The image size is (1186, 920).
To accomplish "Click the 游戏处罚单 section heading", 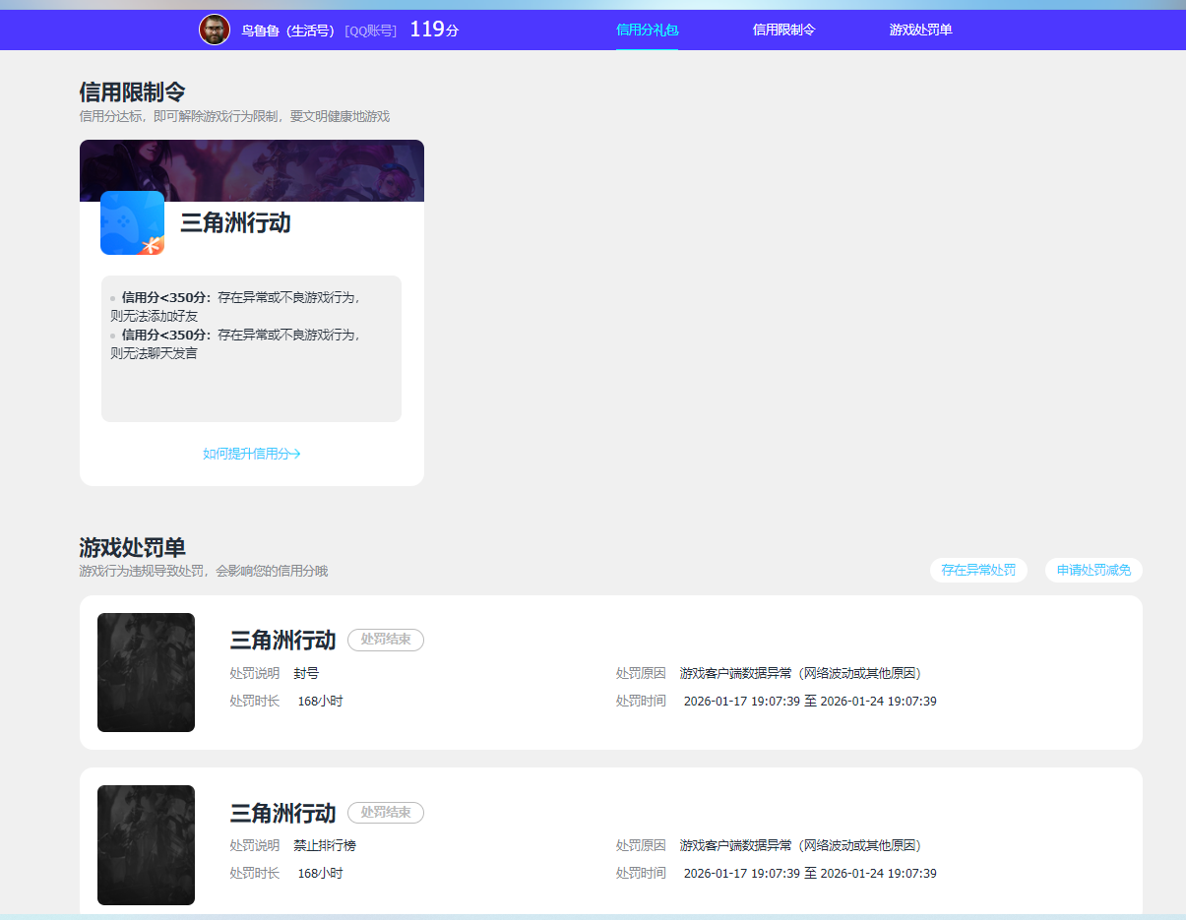I will pyautogui.click(x=132, y=548).
